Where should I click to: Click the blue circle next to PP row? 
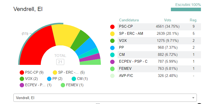pyautogui.click(x=112, y=48)
